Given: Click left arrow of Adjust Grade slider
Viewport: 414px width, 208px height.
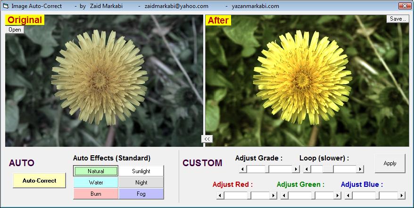Looking at the screenshot, I should click(243, 169).
